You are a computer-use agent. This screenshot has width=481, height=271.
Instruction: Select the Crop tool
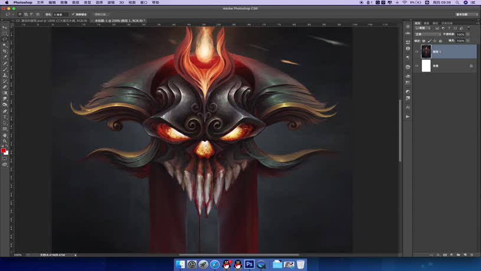click(x=5, y=51)
